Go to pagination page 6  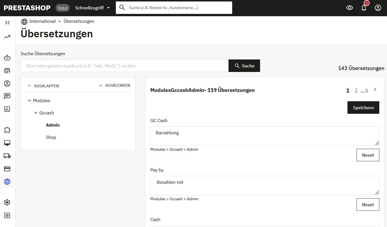click(x=365, y=90)
